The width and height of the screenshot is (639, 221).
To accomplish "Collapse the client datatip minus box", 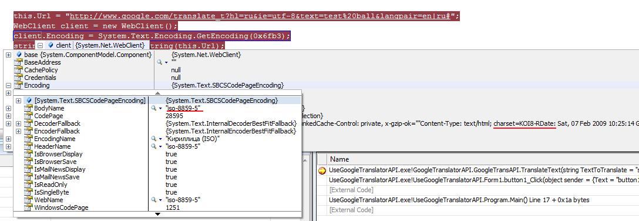I will (41, 45).
